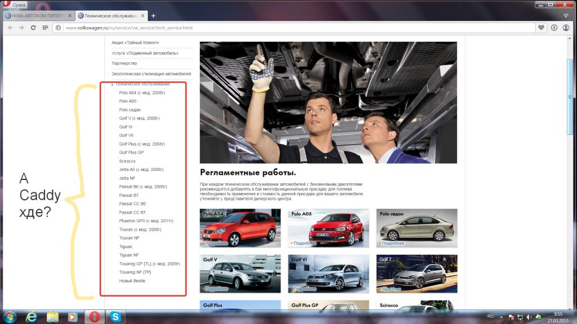
Task: Open Golf V (с мод. 2008г) item
Action: (x=140, y=118)
